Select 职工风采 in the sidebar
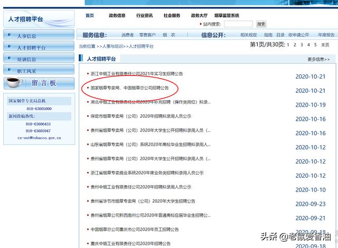 pos(39,70)
